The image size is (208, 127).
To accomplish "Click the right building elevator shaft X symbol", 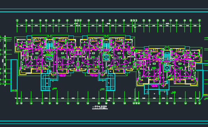I will coord(167,68).
